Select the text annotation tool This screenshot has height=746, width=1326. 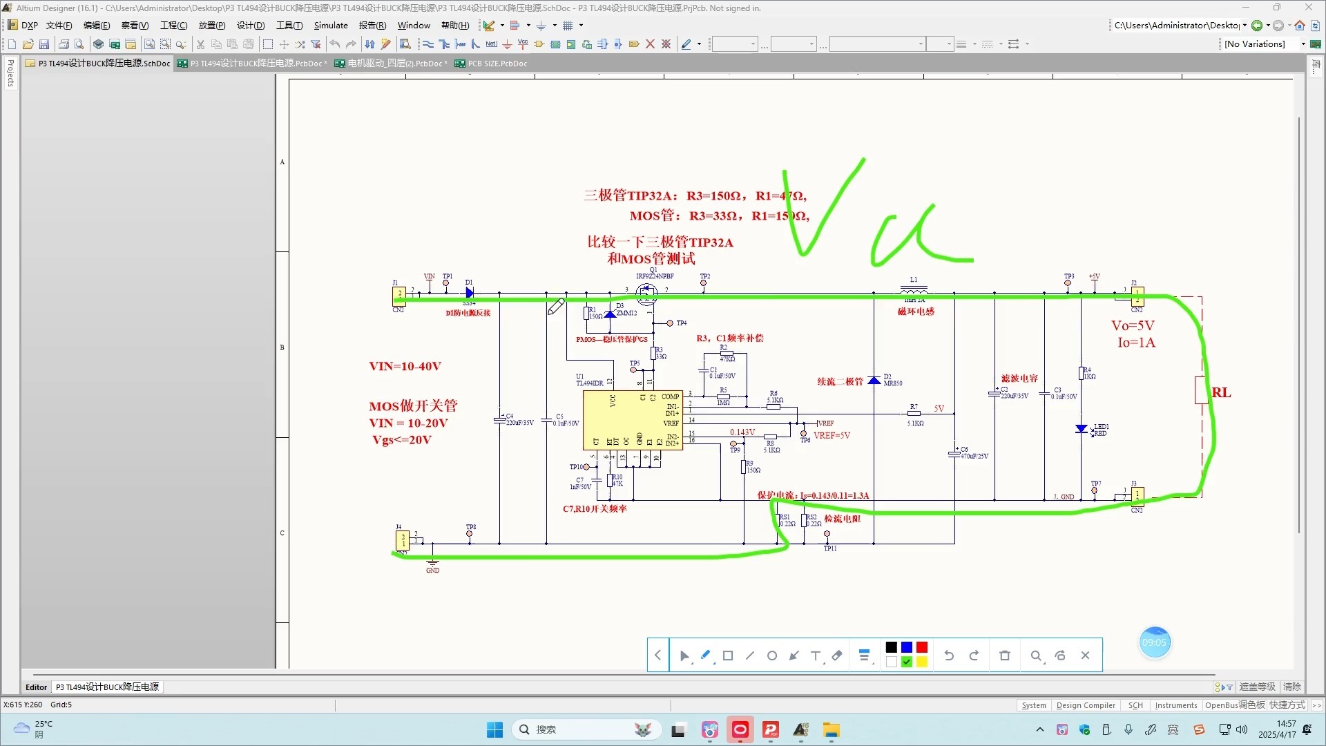[816, 655]
